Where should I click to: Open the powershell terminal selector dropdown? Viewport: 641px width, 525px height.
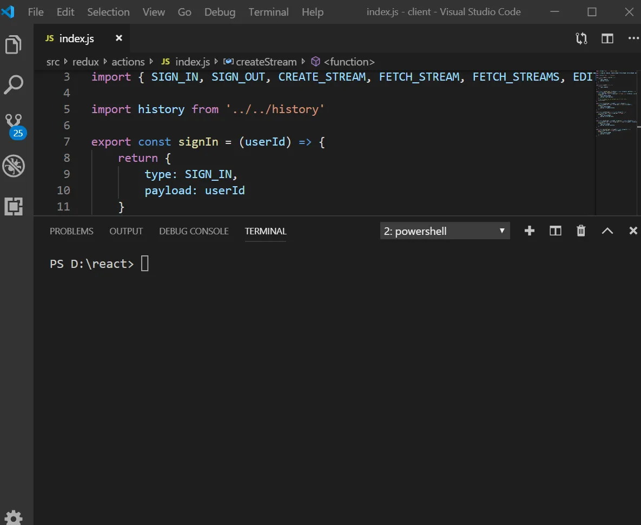[x=445, y=231]
